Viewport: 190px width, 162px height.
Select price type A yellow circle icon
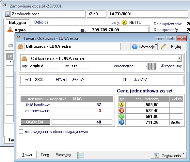(x=122, y=105)
